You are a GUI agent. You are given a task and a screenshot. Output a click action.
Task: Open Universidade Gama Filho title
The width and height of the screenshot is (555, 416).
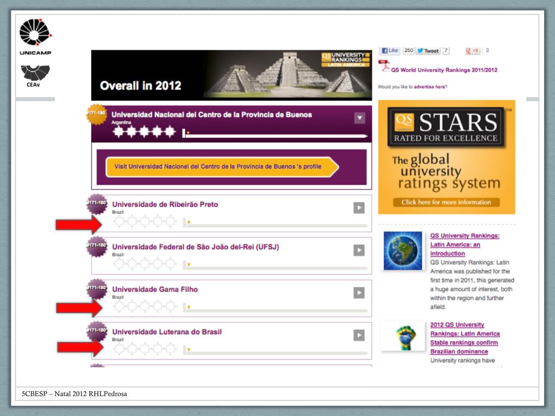(x=155, y=289)
